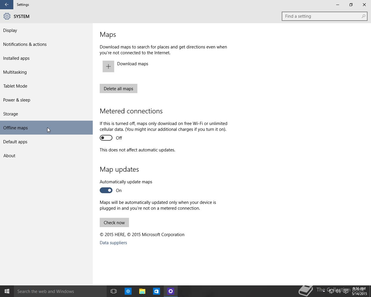Open the Multitasking settings
The width and height of the screenshot is (371, 297).
[46, 72]
